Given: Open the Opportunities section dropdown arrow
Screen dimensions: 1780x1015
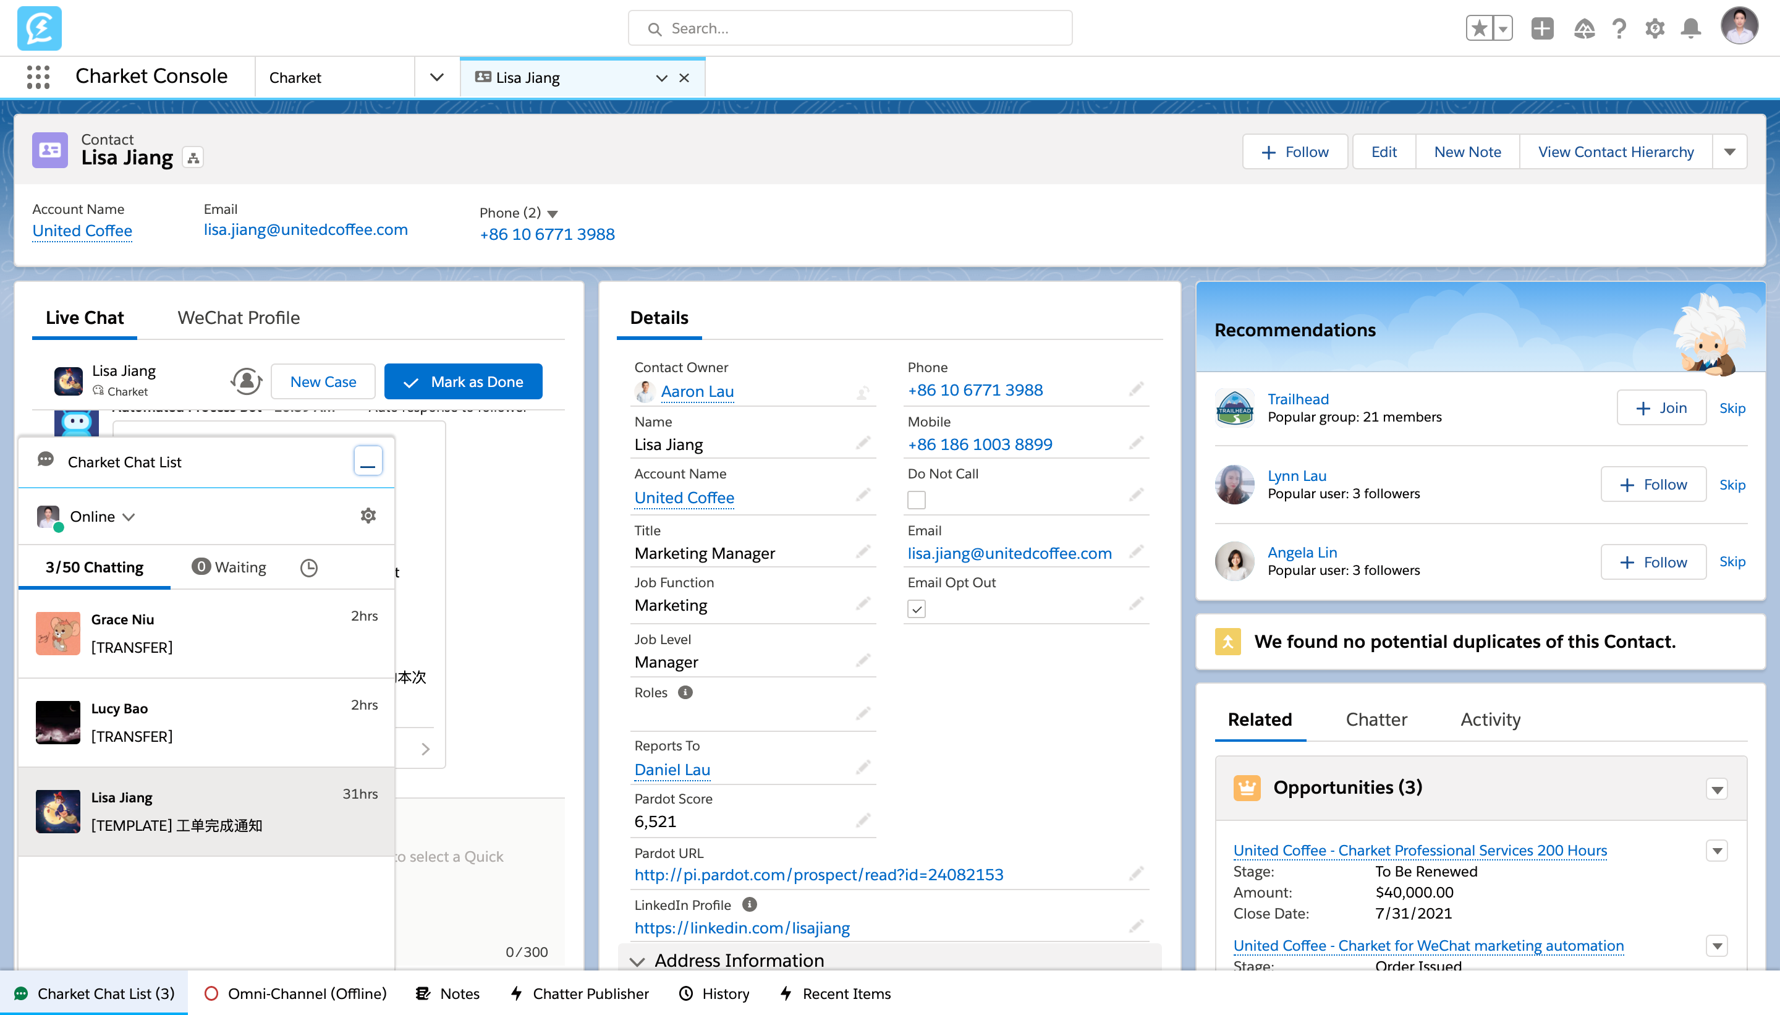Looking at the screenshot, I should click(x=1716, y=789).
